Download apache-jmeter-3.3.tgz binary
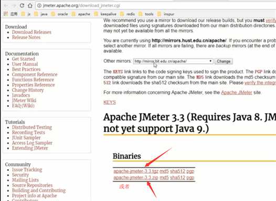276x201 pixels. pyautogui.click(x=136, y=171)
